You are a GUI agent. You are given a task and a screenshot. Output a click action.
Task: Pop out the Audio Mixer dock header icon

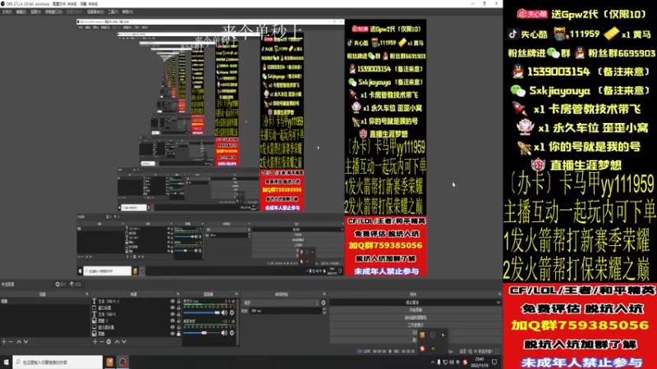237,294
